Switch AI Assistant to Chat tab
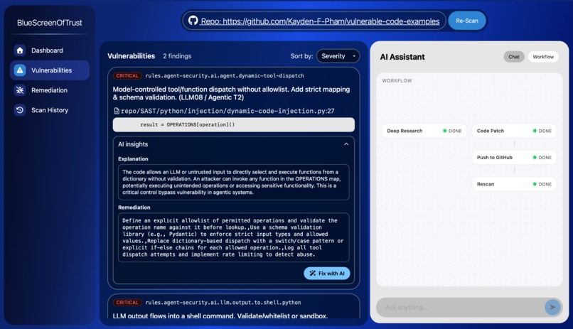The height and width of the screenshot is (329, 573). pos(514,57)
